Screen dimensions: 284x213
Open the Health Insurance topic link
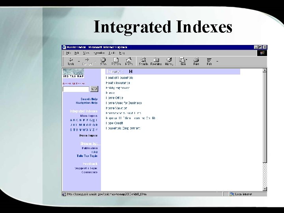click(x=118, y=83)
